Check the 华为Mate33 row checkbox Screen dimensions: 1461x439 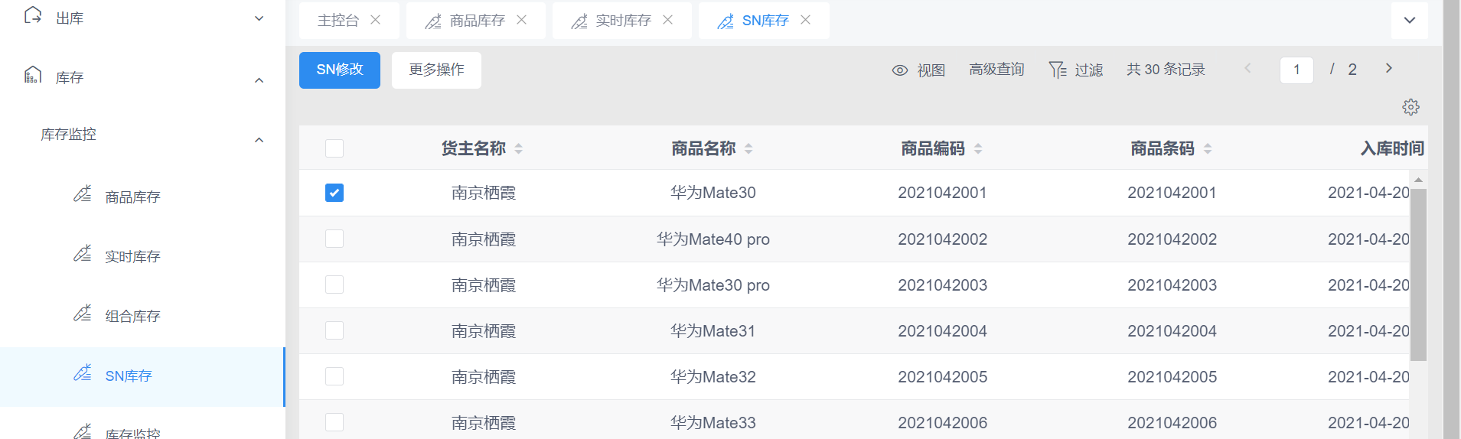coord(334,422)
